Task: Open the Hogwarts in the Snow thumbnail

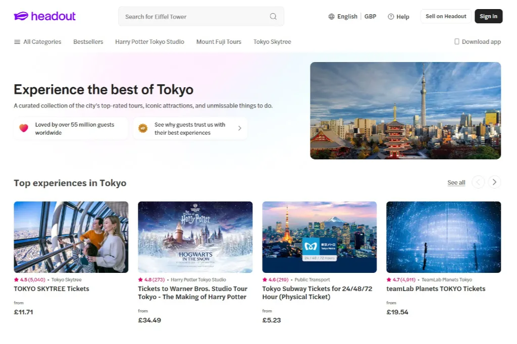Action: point(195,237)
